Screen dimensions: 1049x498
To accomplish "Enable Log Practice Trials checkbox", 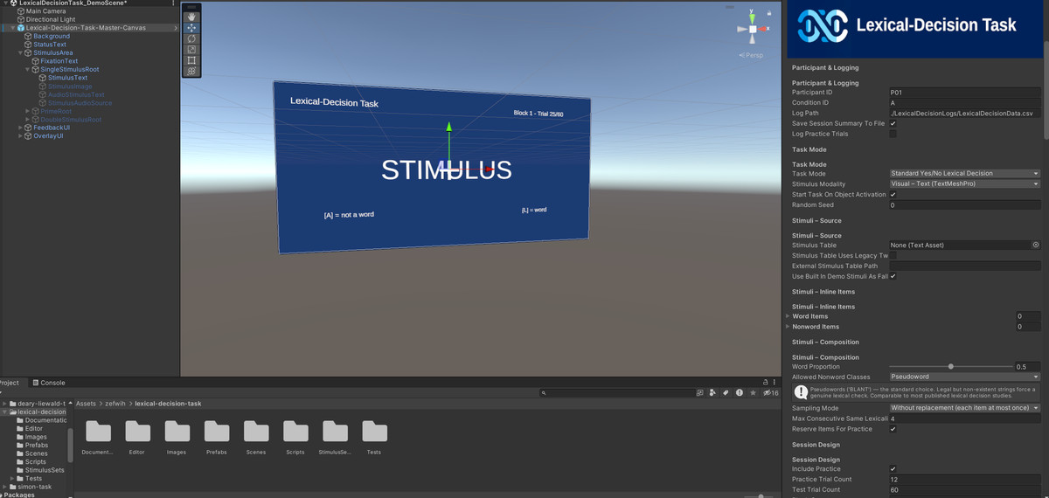I will pyautogui.click(x=893, y=134).
